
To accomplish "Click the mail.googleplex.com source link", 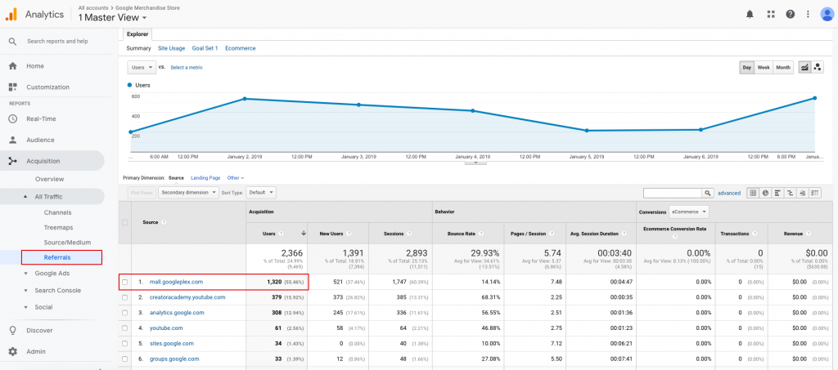I will (x=176, y=282).
